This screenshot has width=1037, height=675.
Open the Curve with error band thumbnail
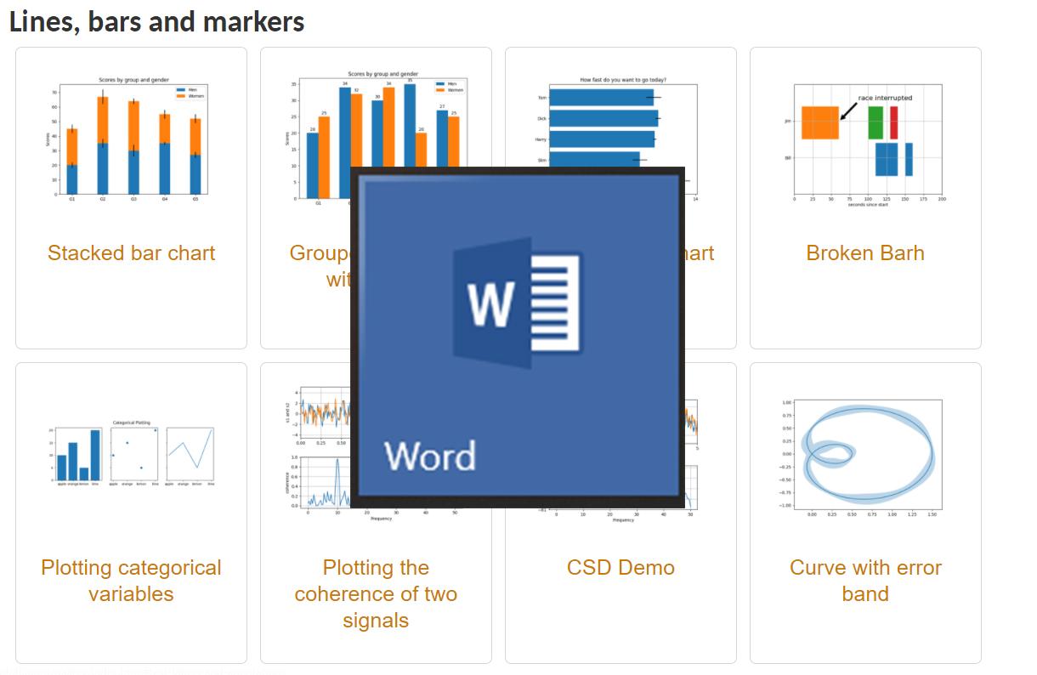(865, 455)
